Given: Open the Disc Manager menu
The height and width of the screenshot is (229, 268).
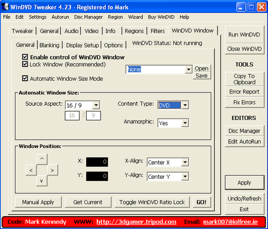Looking at the screenshot, I should point(88,17).
